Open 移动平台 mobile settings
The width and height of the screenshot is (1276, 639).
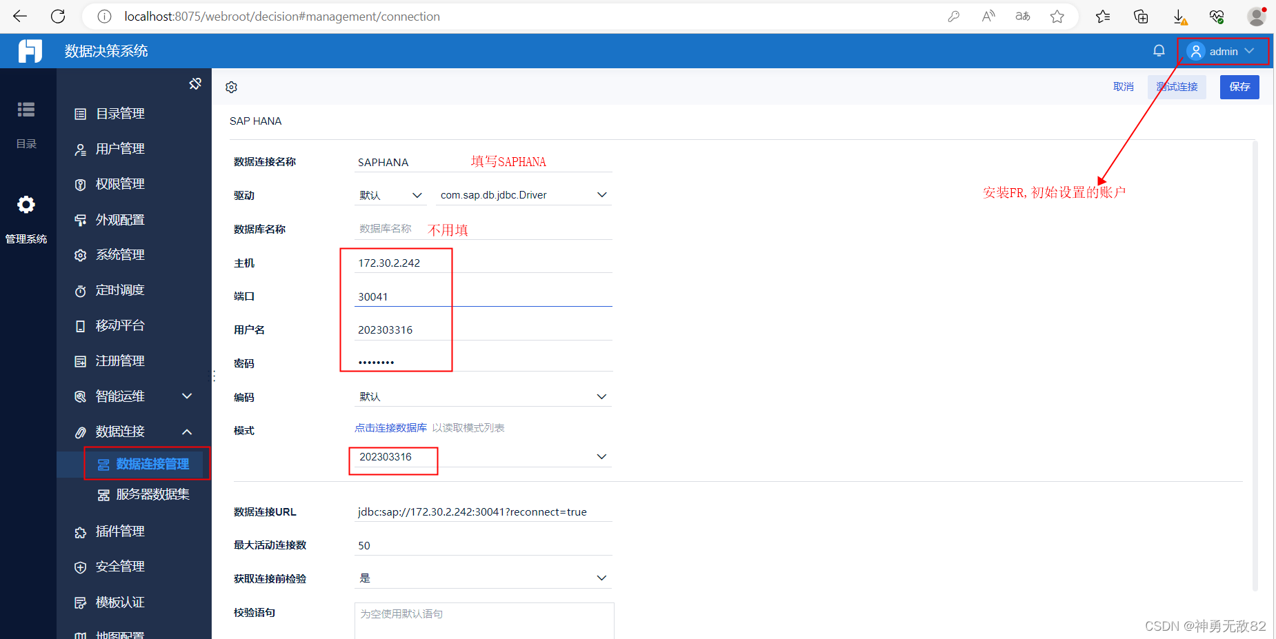(x=121, y=325)
